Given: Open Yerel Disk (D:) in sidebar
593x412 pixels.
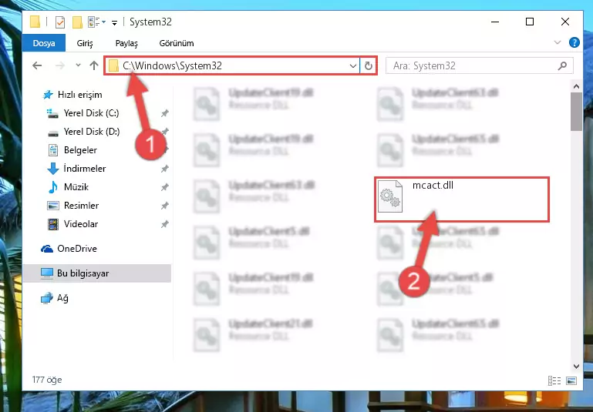Looking at the screenshot, I should coord(92,132).
